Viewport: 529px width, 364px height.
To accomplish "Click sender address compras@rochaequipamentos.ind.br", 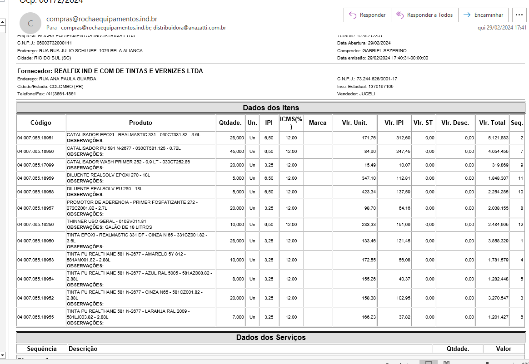I will click(102, 19).
